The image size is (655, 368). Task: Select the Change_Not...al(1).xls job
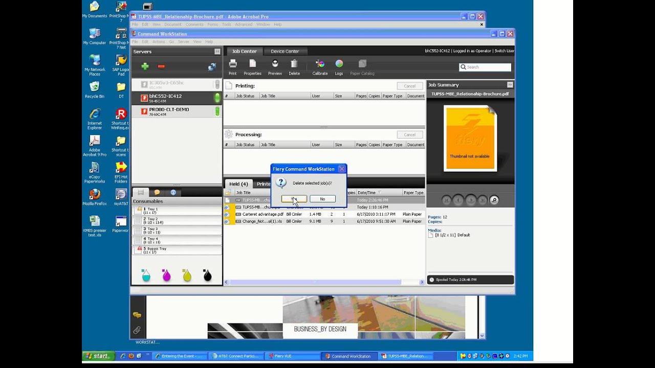pos(324,221)
